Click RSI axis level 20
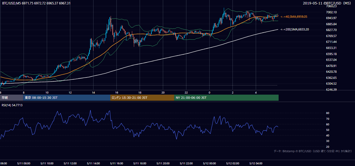 [x=327, y=147]
